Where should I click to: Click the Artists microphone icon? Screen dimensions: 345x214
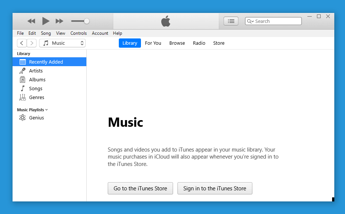(22, 71)
